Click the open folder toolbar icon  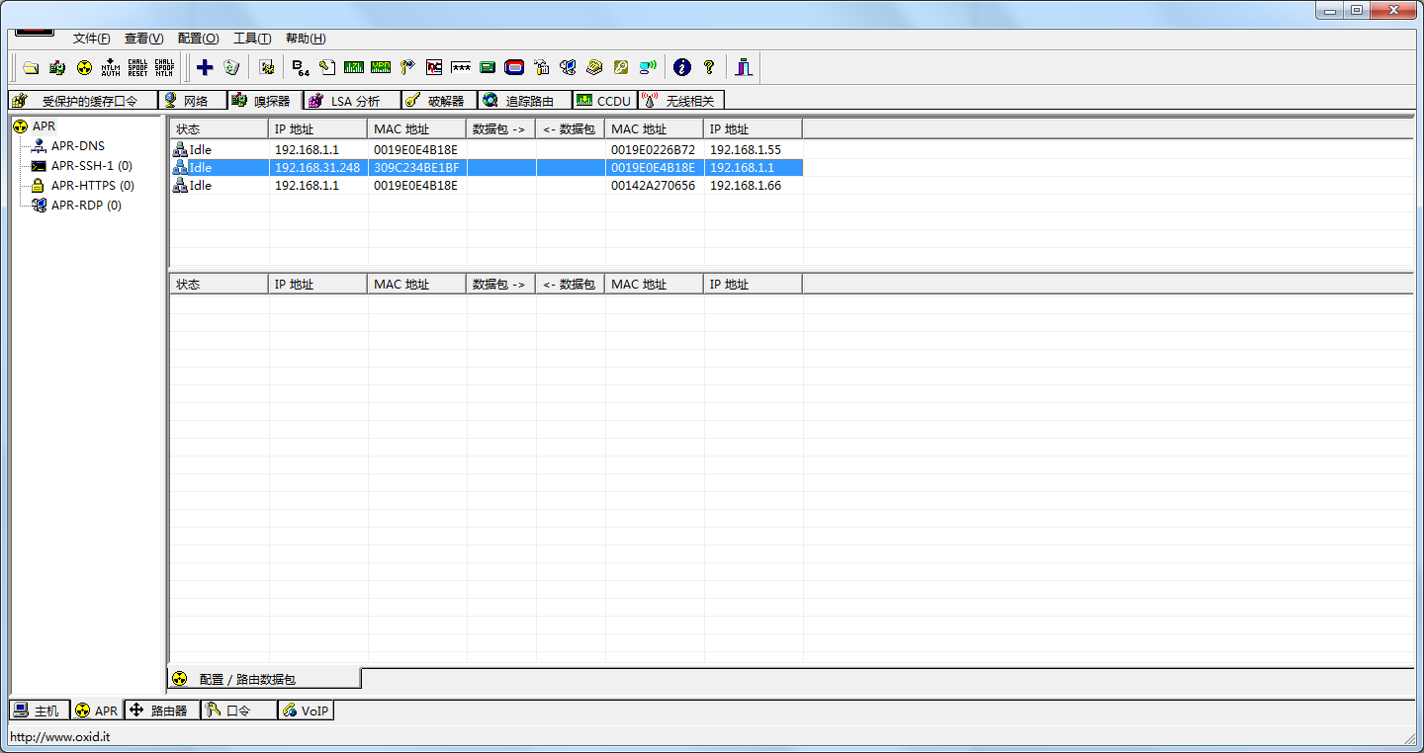click(x=31, y=67)
